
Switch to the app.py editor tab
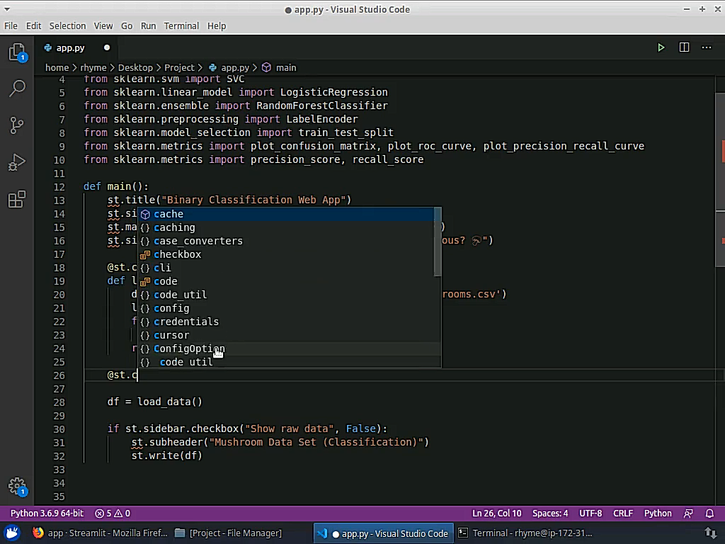click(70, 47)
